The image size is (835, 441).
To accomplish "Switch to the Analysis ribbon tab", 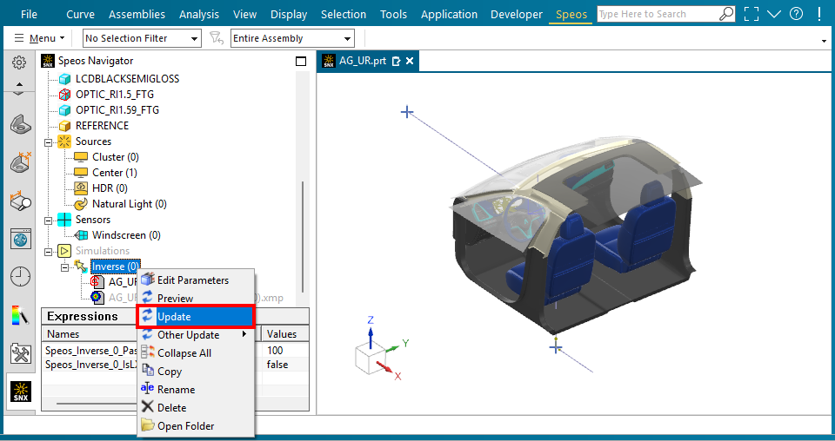I will 199,15.
